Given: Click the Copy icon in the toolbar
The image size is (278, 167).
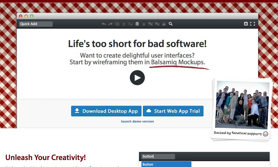Looking at the screenshot, I should pos(130,24).
